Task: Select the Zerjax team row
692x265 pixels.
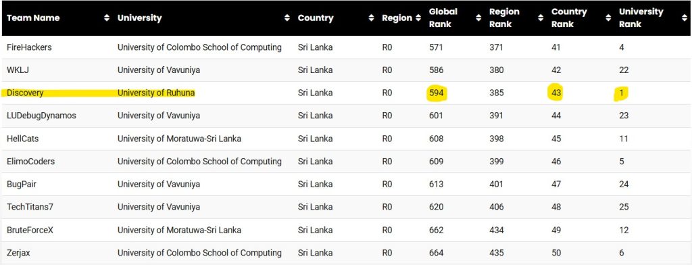Action: (x=346, y=253)
